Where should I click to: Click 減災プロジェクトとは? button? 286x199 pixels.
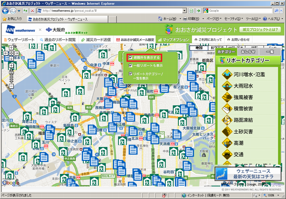coord(260,30)
